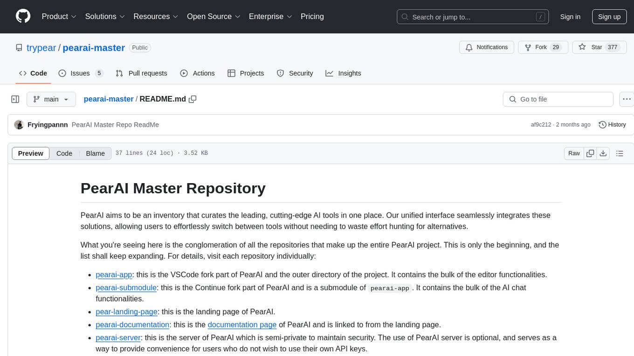Download the raw file
The width and height of the screenshot is (634, 356).
click(x=603, y=153)
